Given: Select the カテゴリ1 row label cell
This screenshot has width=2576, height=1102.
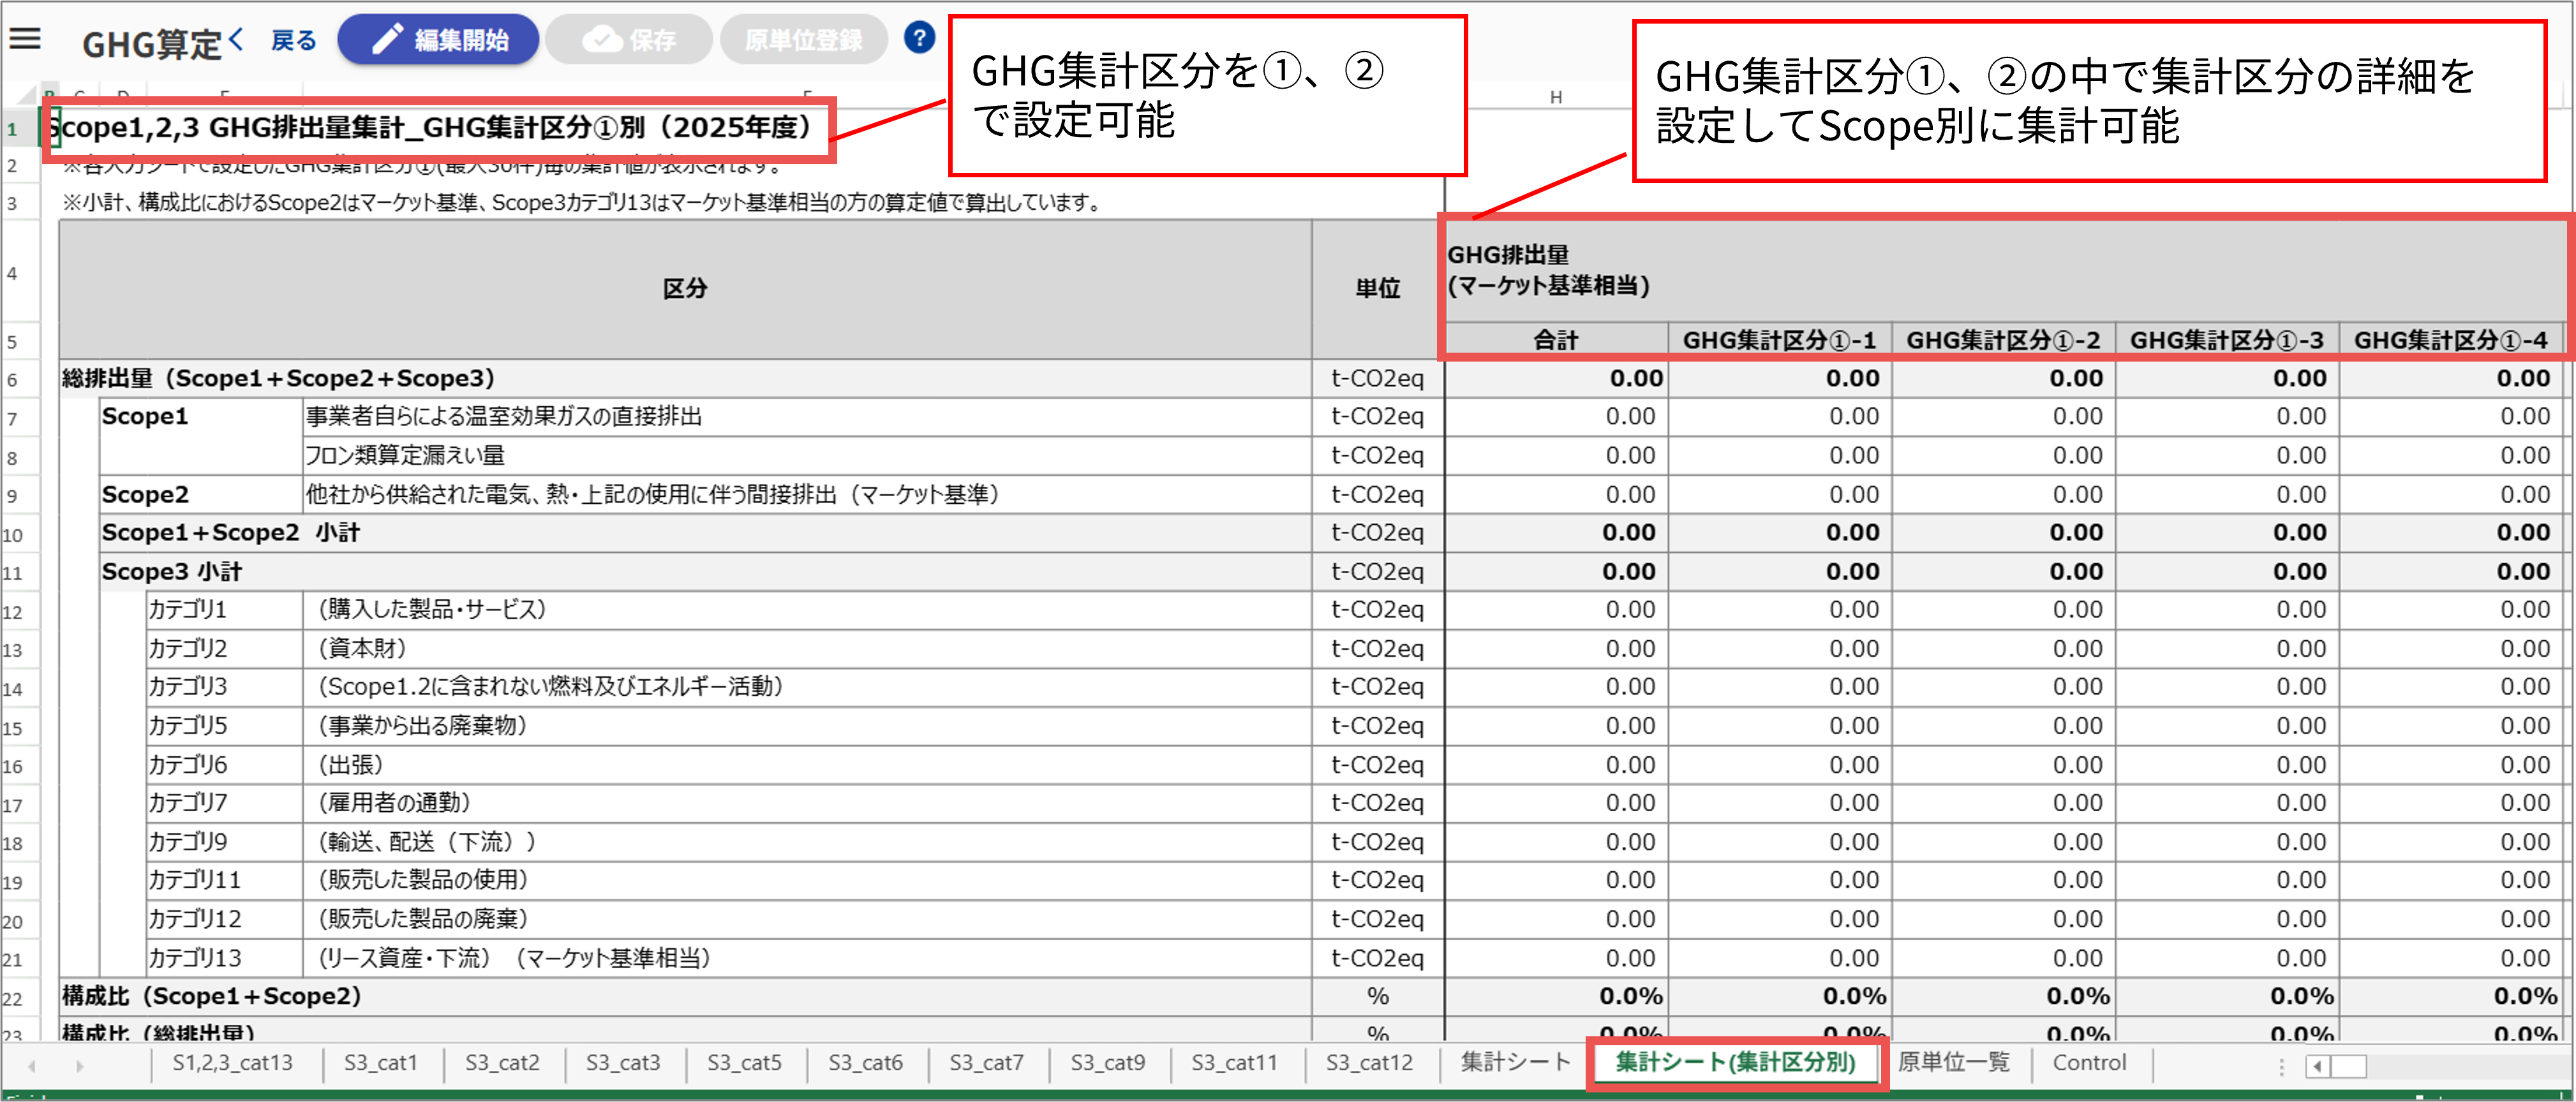Looking at the screenshot, I should (224, 610).
